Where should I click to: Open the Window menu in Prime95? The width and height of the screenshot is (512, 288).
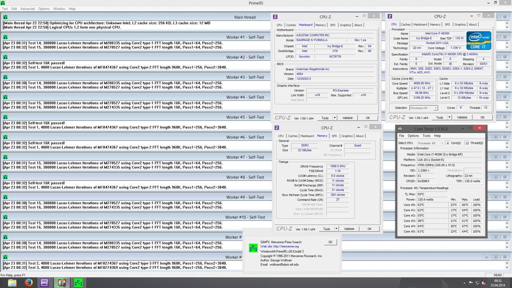pyautogui.click(x=59, y=8)
